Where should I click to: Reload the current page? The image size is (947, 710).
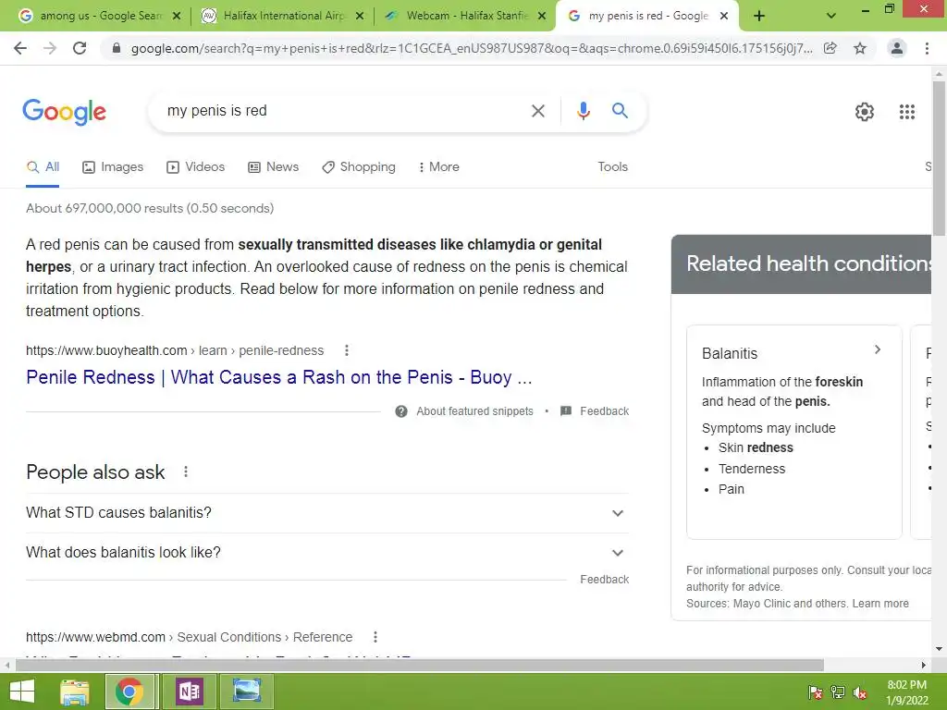pos(80,48)
